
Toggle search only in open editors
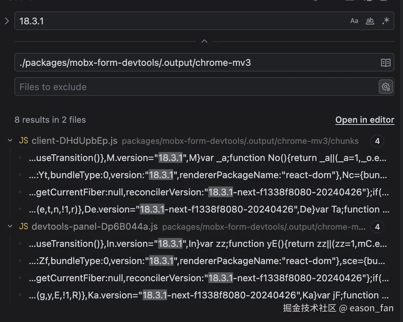point(385,63)
